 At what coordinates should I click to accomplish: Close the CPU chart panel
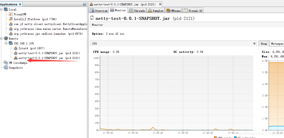pos(254,43)
